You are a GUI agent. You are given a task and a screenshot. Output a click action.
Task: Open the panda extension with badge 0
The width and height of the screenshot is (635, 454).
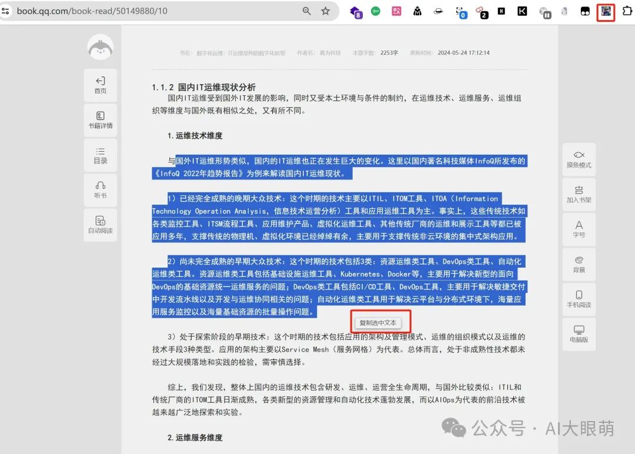pyautogui.click(x=461, y=12)
